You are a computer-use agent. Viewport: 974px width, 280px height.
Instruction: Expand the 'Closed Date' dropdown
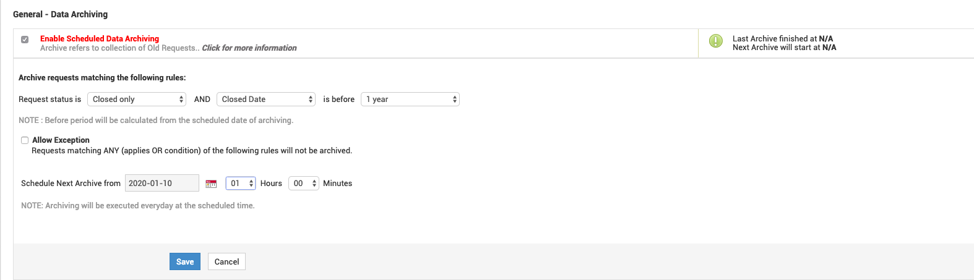[x=266, y=100]
